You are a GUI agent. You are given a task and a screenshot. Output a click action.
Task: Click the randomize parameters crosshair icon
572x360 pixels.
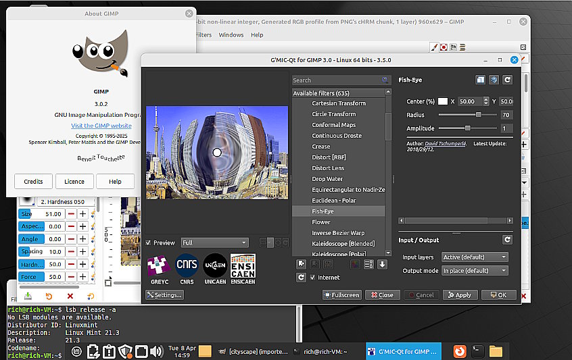pos(494,80)
